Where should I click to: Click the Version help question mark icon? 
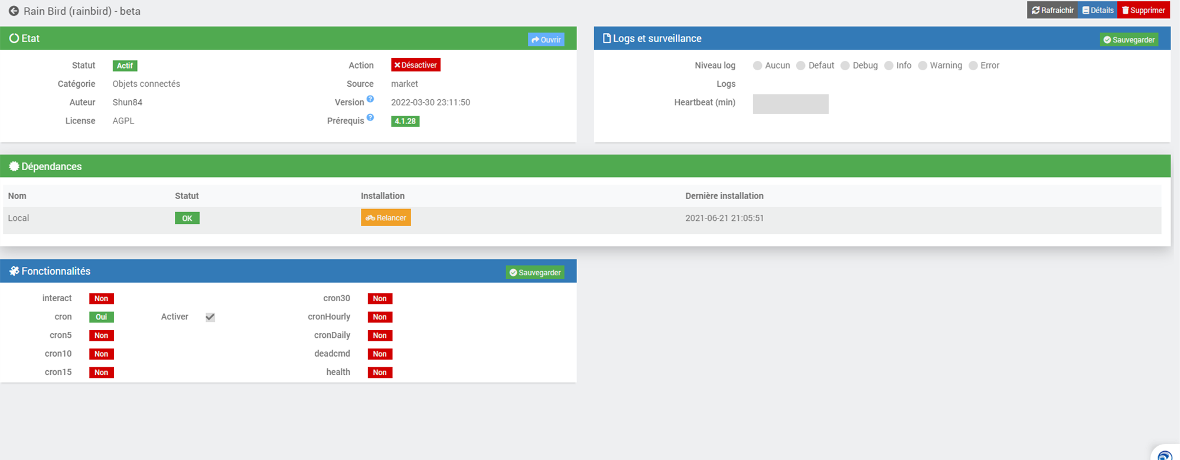[x=370, y=99]
